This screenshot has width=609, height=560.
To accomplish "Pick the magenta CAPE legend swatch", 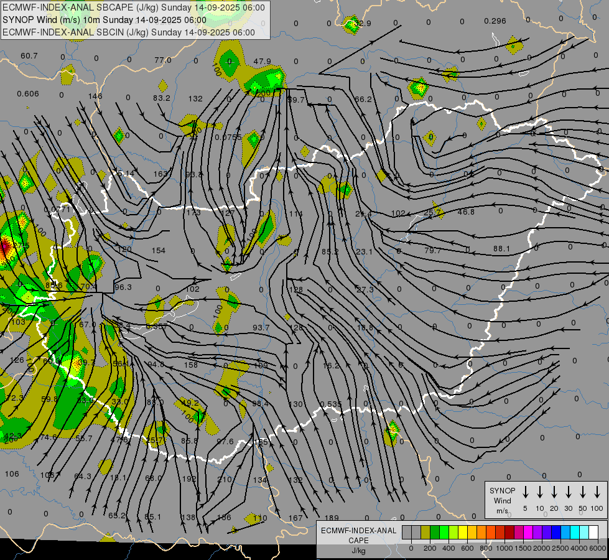I will (x=528, y=533).
